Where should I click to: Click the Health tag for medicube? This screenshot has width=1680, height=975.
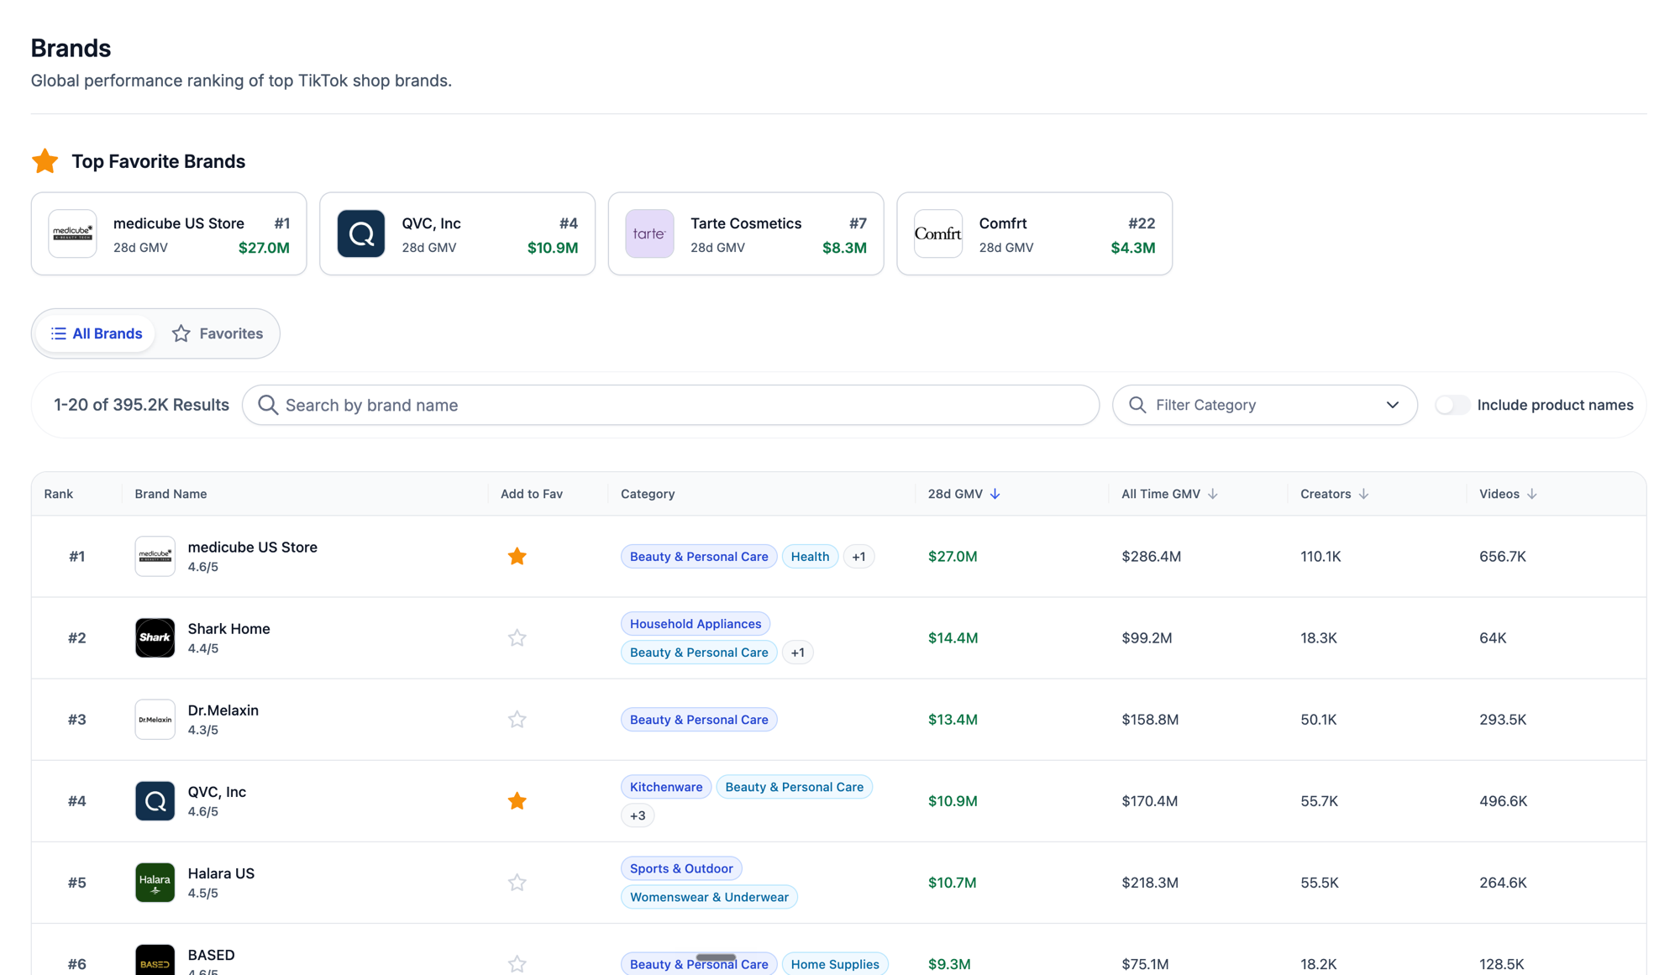[810, 556]
